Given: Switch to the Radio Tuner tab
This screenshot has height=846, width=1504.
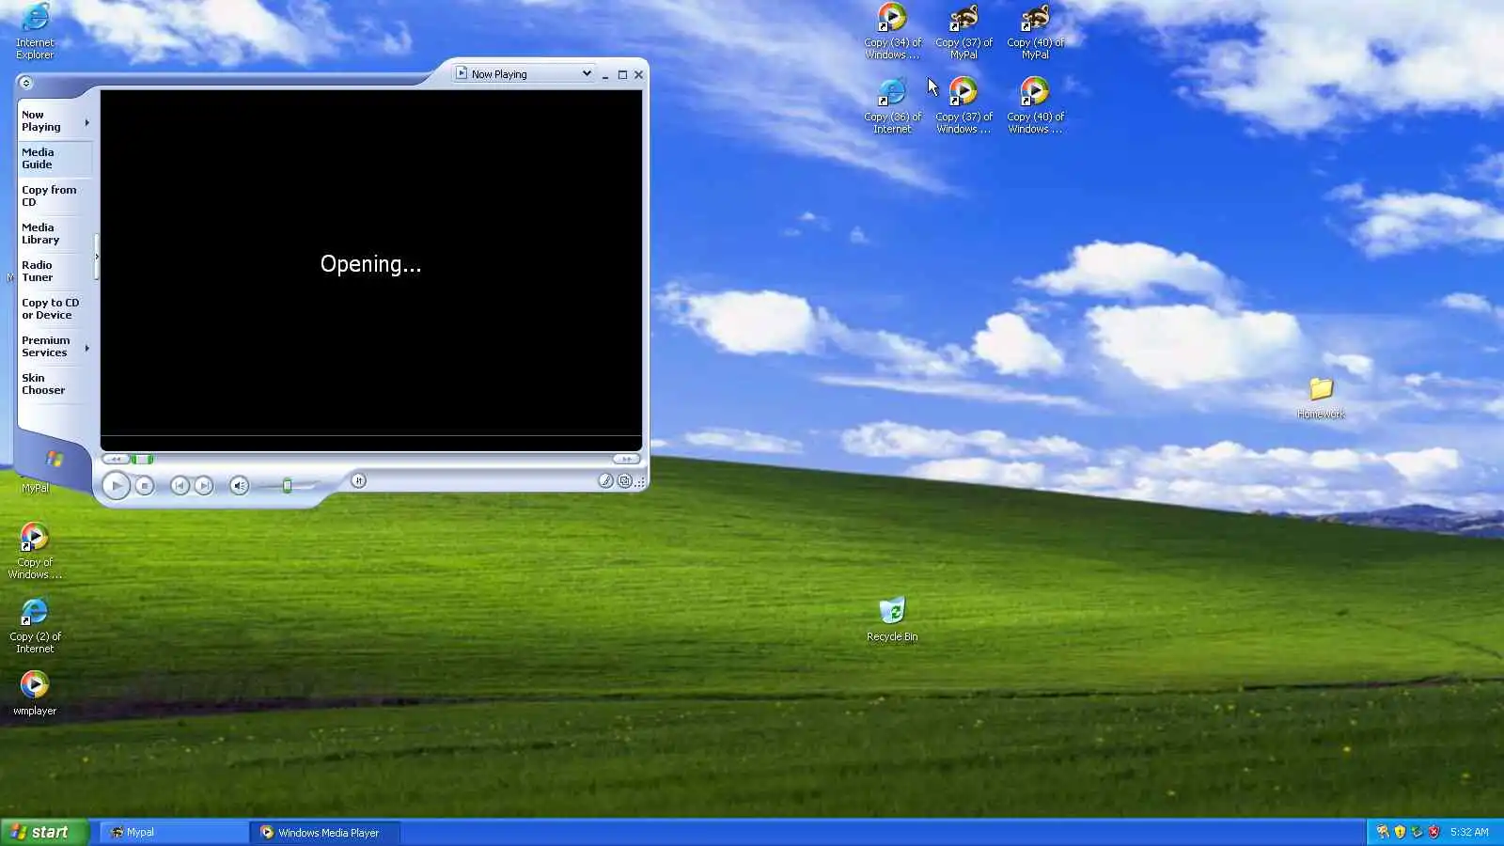Looking at the screenshot, I should tap(55, 272).
